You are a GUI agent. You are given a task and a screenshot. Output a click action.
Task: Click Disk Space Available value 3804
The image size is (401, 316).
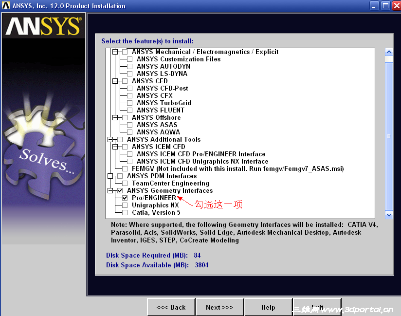point(201,265)
